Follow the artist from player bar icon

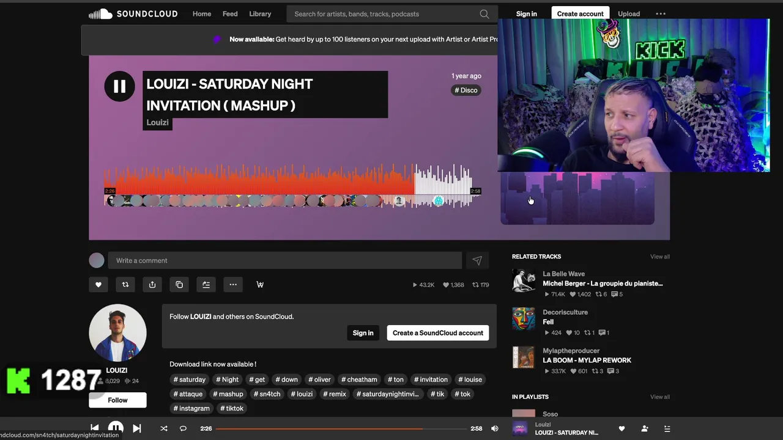[x=644, y=428]
